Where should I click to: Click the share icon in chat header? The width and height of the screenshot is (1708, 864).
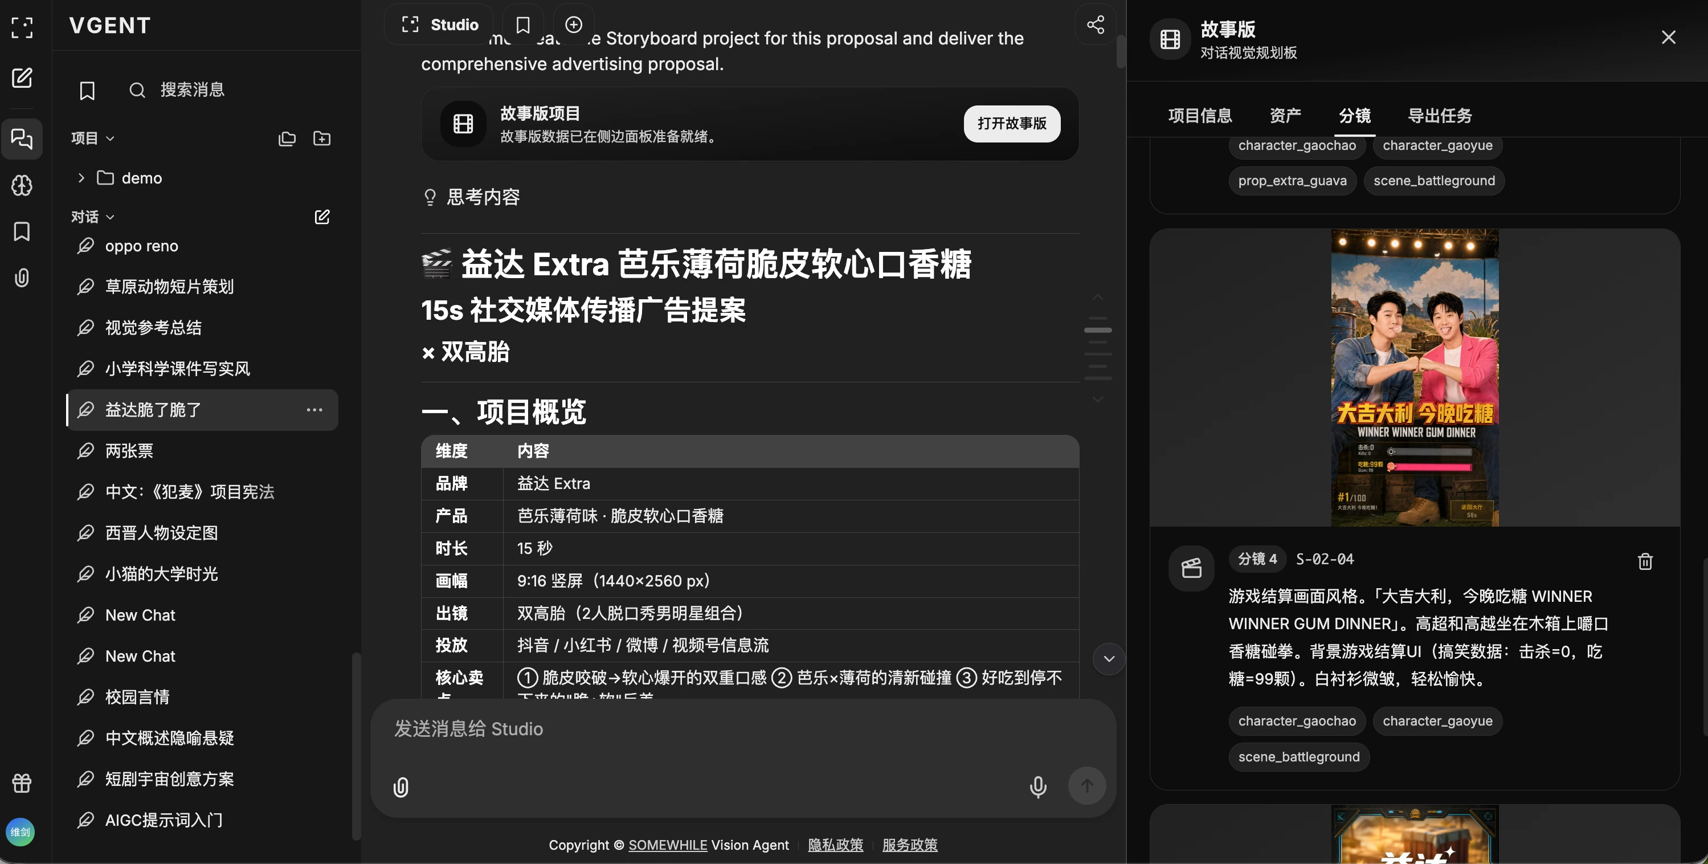tap(1096, 25)
